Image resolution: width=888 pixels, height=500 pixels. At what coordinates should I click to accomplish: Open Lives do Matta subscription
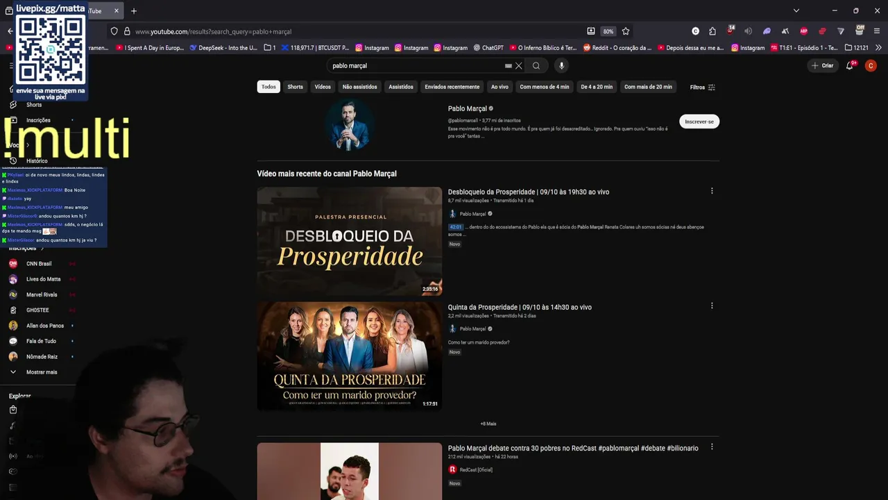[x=43, y=279]
